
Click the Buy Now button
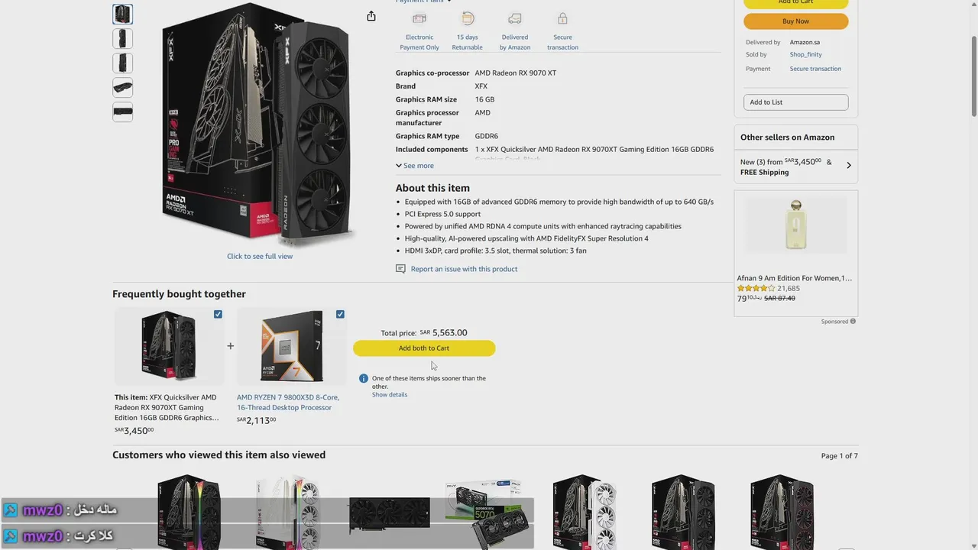[x=795, y=21]
